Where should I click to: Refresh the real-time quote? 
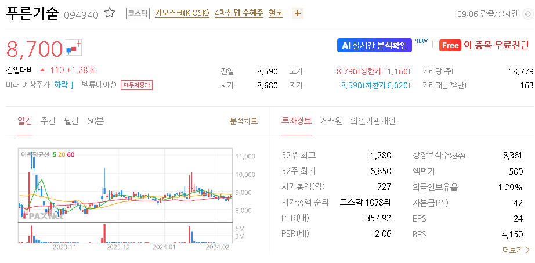pyautogui.click(x=527, y=14)
